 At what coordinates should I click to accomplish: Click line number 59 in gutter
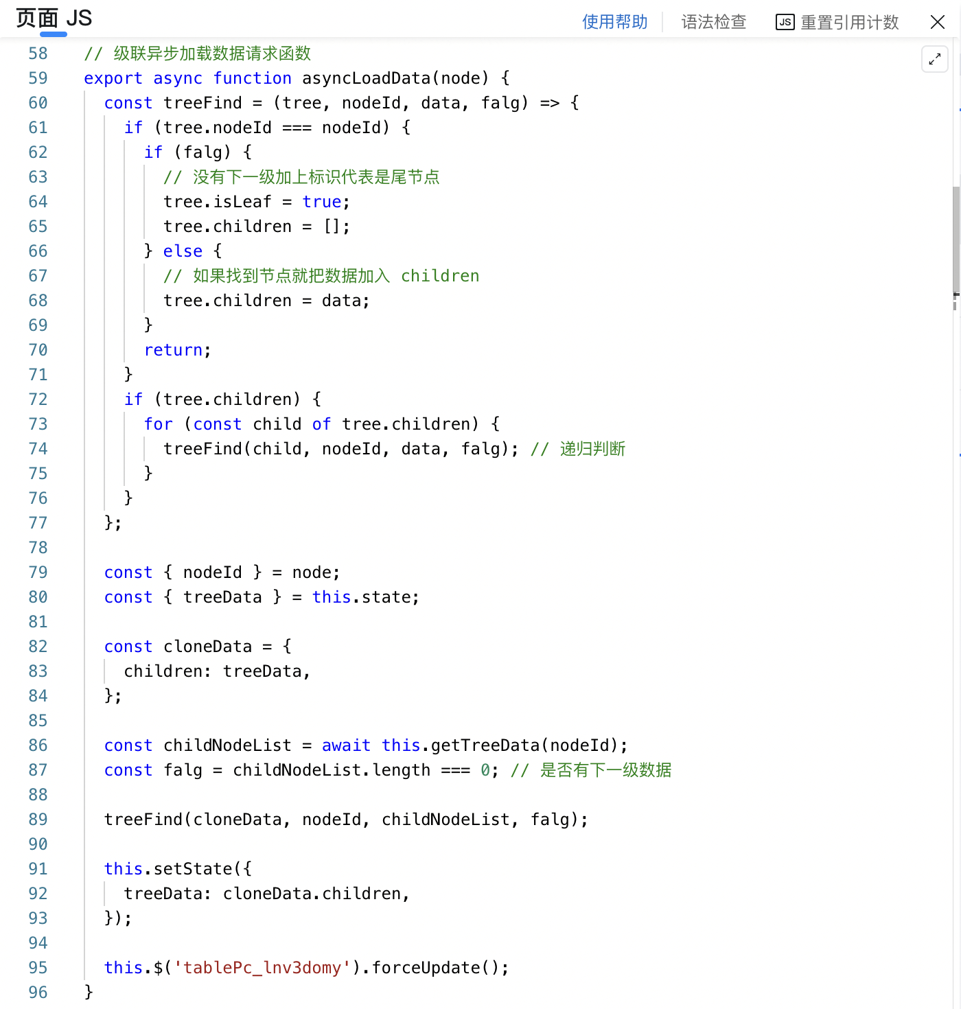38,78
